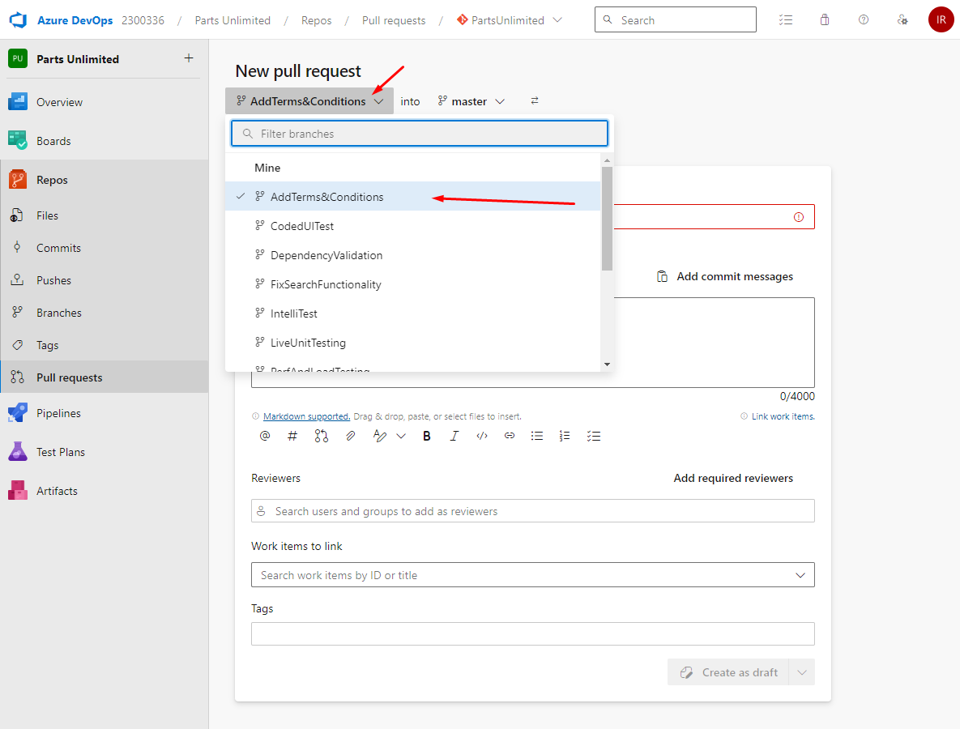
Task: Insert a numbered list
Action: click(x=565, y=436)
